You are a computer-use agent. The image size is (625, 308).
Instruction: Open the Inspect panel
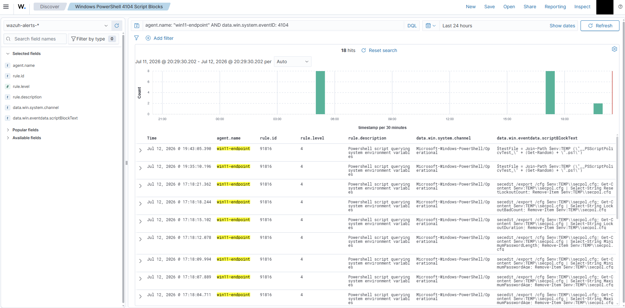(x=582, y=7)
